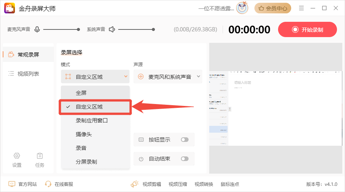This screenshot has width=345, height=192.
Task: Open 视频剪辑 link in footer
Action: pyautogui.click(x=151, y=184)
